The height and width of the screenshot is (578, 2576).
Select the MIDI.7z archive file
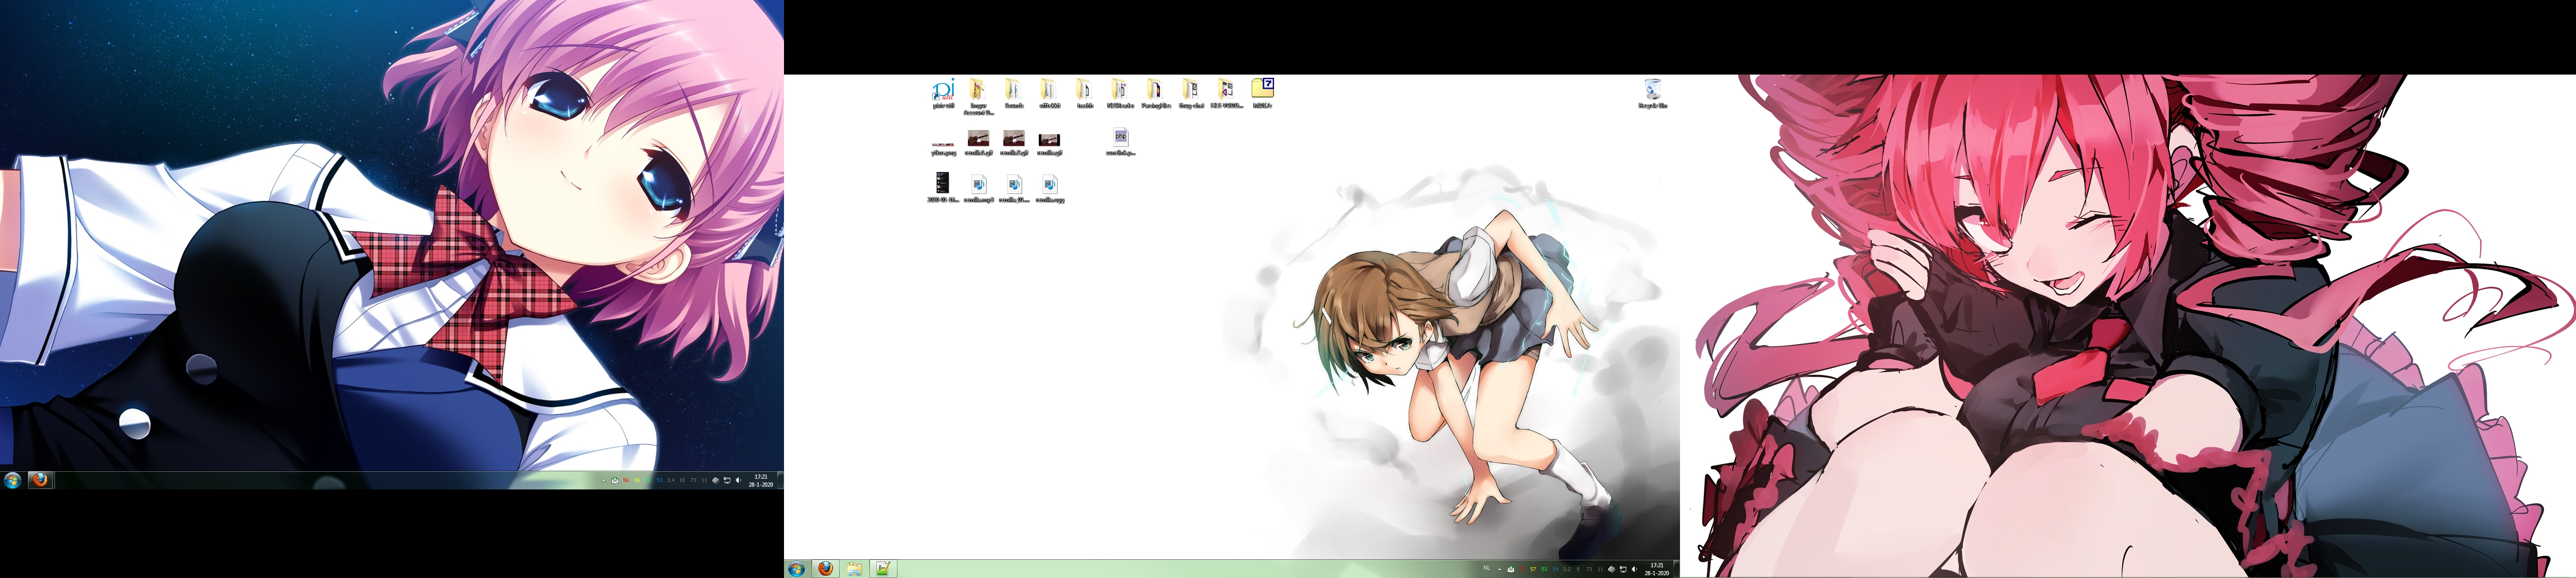tap(1262, 93)
